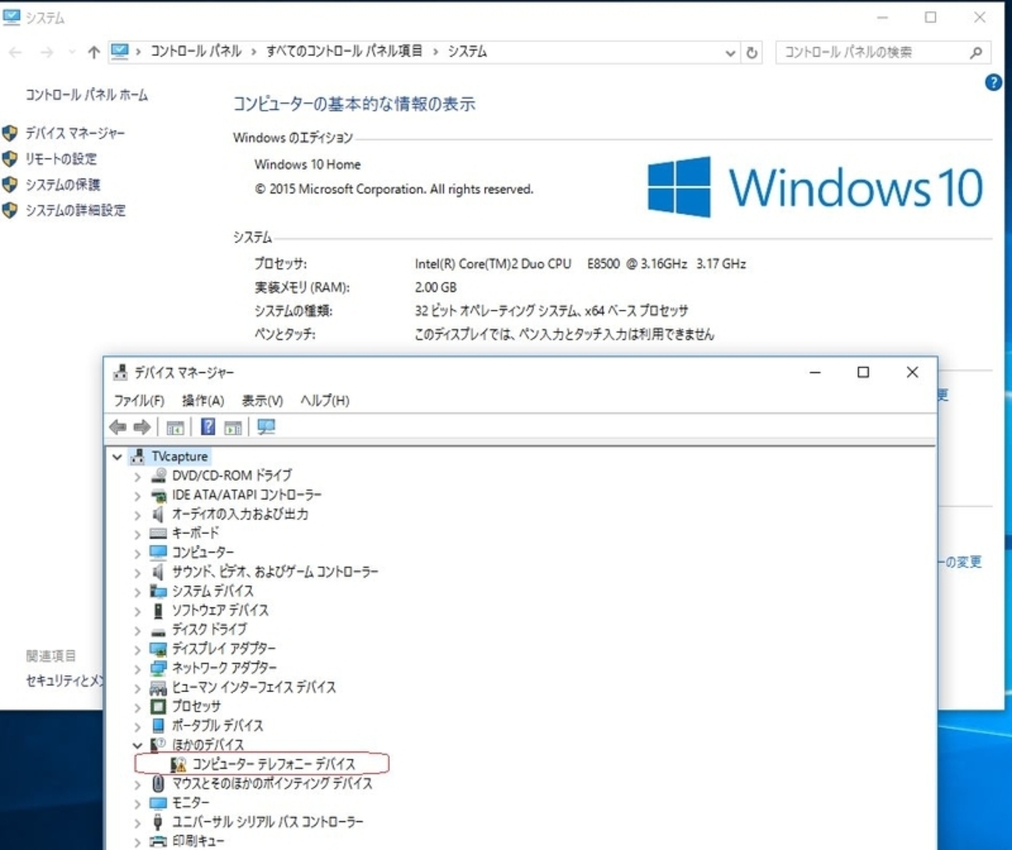
Task: Maximize the Device Manager window
Action: tap(863, 372)
